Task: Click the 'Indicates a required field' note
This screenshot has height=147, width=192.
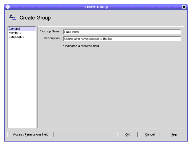Action: [x=81, y=46]
